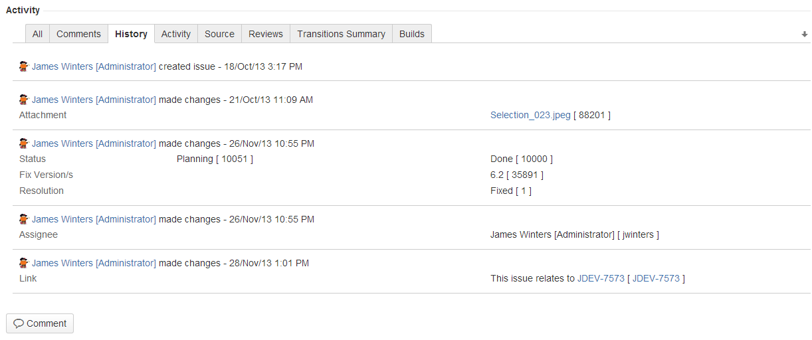Click avatar icon on Assignee change entry

(24, 219)
